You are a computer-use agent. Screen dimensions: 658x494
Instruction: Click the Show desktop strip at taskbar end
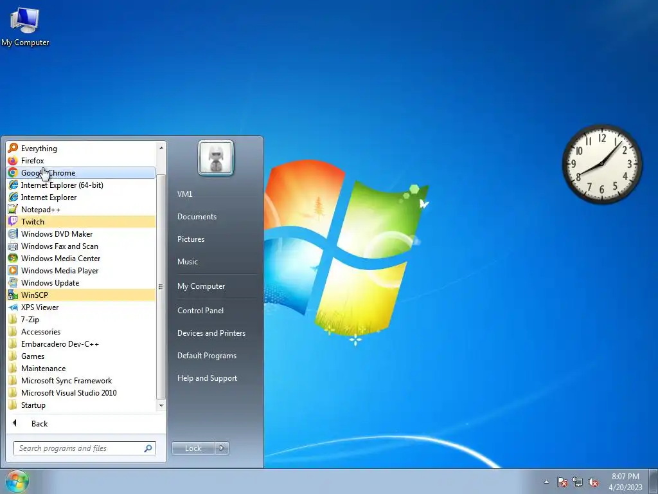654,481
